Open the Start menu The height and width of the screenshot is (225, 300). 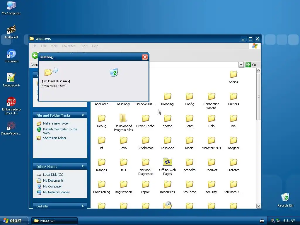[14, 221]
